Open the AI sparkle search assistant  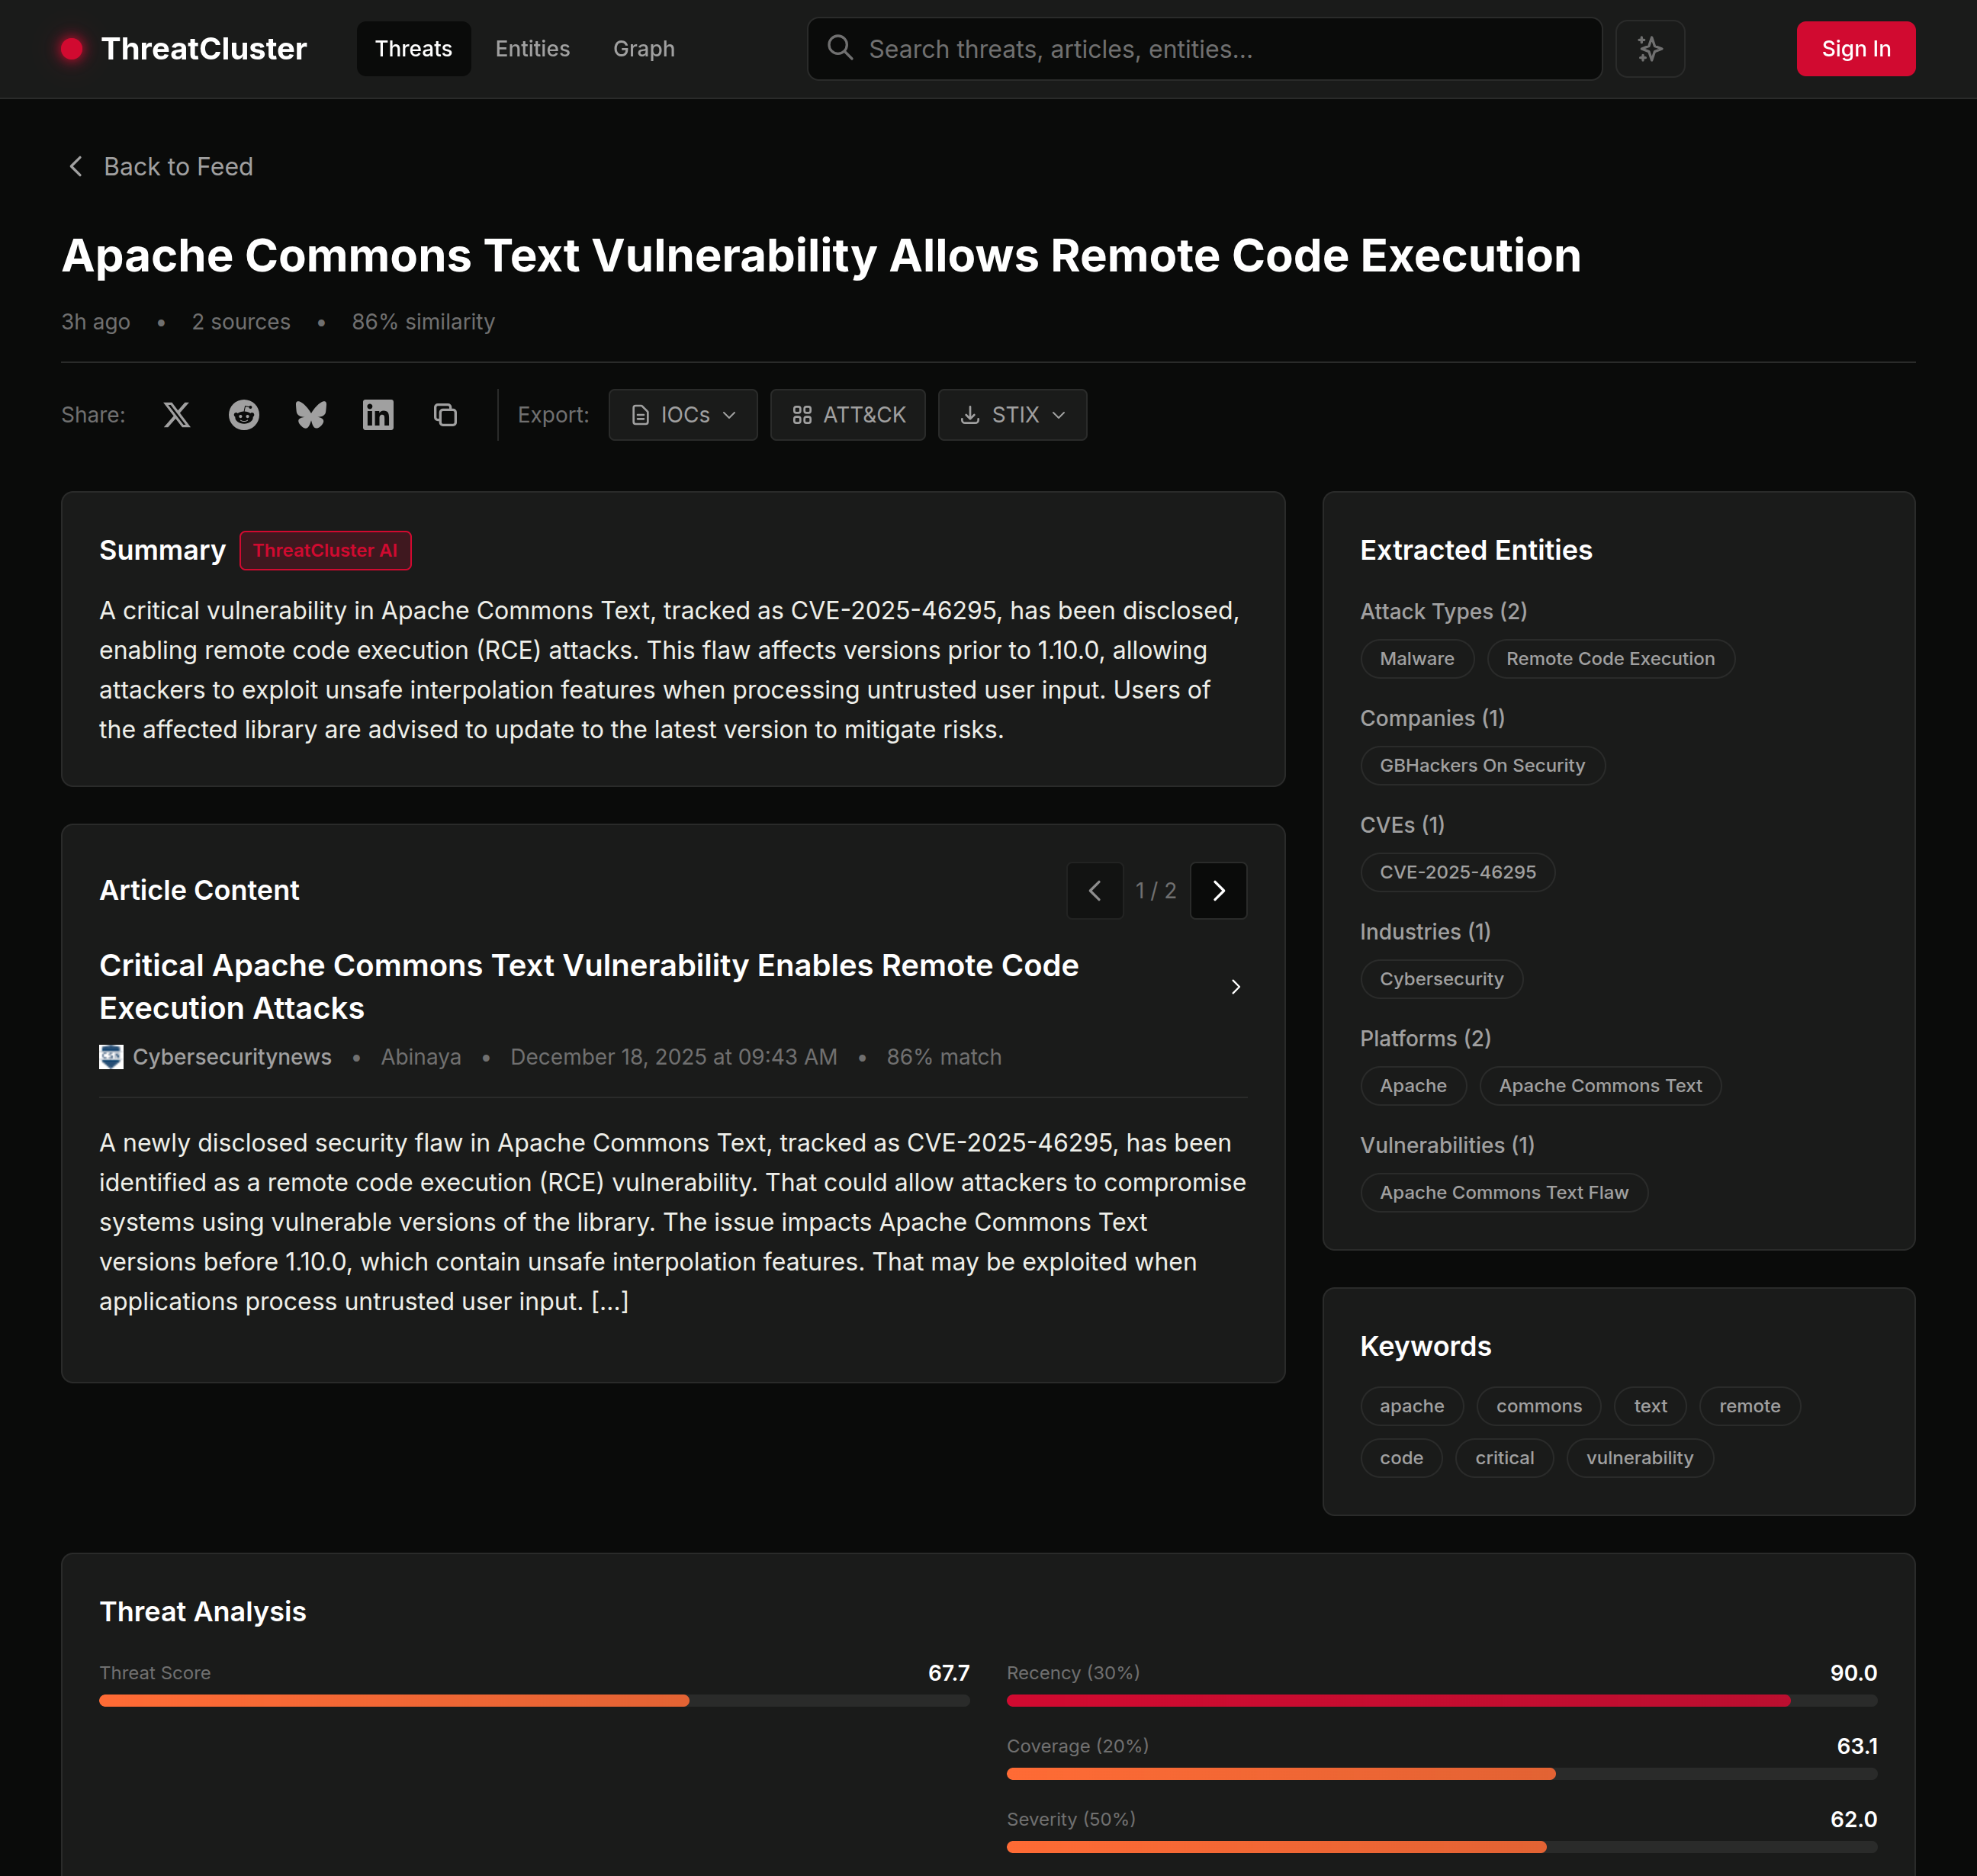coord(1650,48)
